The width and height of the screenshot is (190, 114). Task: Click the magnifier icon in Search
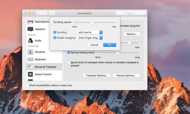coord(125,13)
